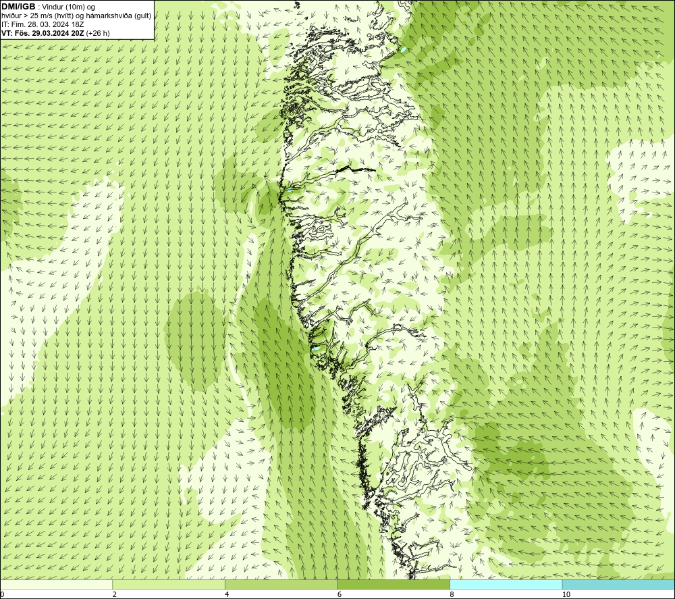This screenshot has width=675, height=599.
Task: Click the 2–4 m/s light green swatch
Action: click(169, 584)
